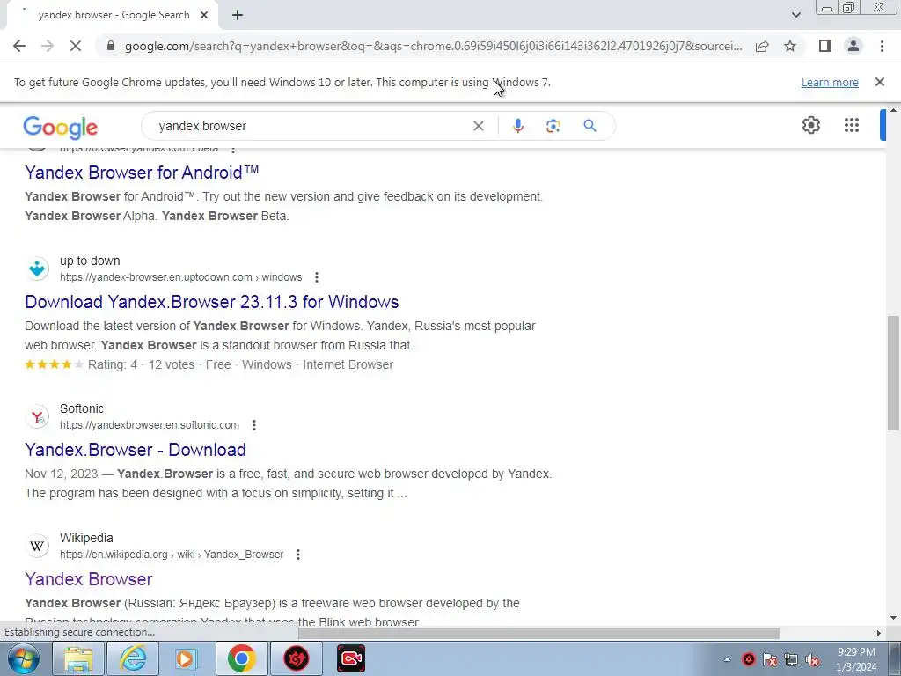Open more options for the Softonic result
This screenshot has width=901, height=676.
254,425
